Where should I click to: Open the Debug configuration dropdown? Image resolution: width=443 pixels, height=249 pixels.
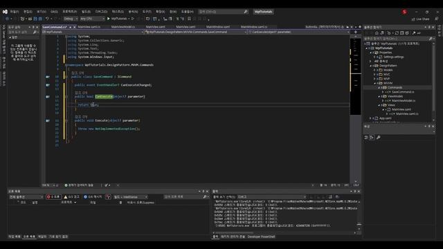(x=71, y=19)
